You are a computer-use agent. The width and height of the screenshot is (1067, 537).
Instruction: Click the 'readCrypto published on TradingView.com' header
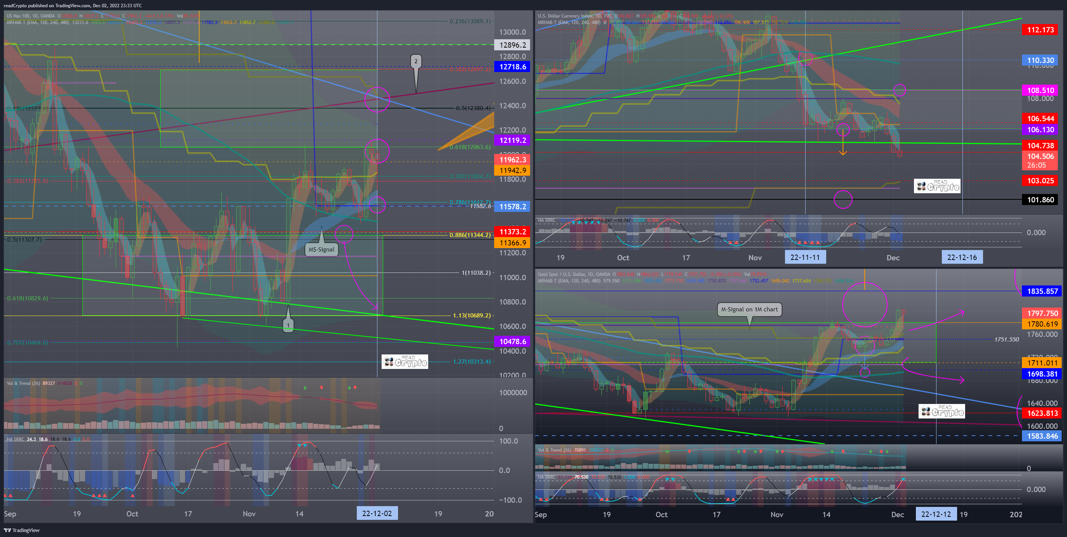(x=47, y=5)
